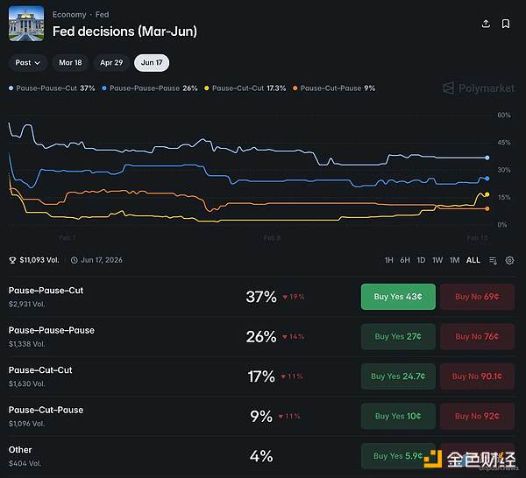526x478 pixels.
Task: Select the Mar 18 date tab
Action: coord(71,63)
